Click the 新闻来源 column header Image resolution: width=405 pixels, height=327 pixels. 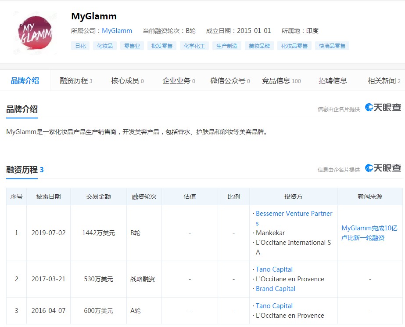click(370, 196)
